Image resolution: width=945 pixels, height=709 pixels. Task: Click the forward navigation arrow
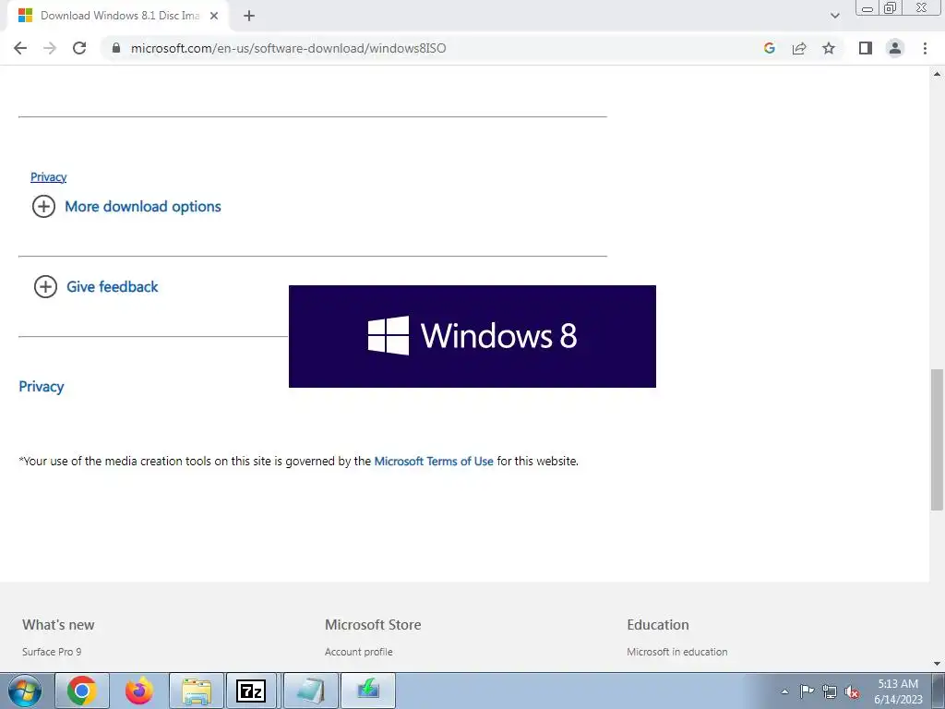point(50,48)
